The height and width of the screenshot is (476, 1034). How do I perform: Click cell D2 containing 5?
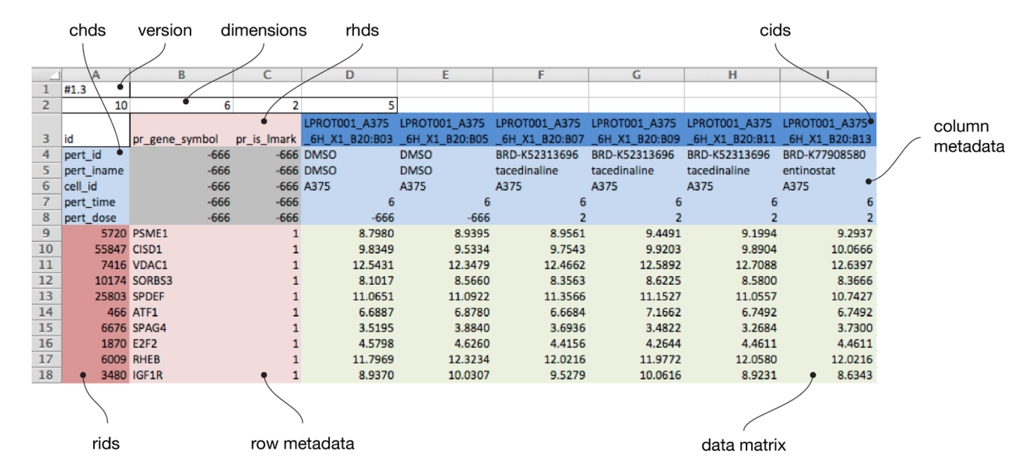click(349, 105)
